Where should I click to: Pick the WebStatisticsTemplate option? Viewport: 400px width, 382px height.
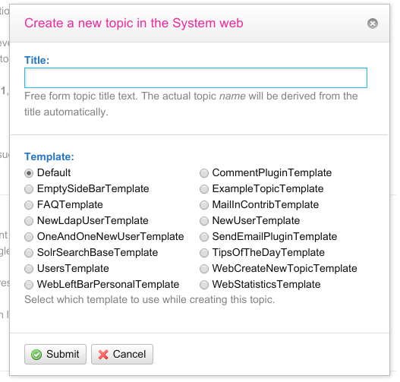point(204,285)
